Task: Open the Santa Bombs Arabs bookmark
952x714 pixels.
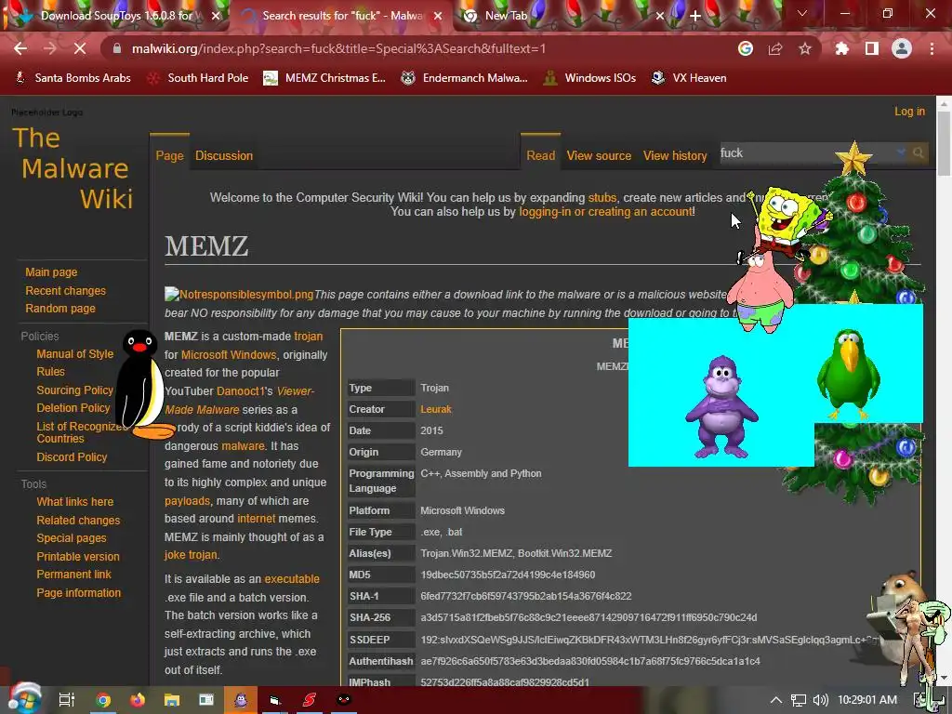Action: (73, 78)
